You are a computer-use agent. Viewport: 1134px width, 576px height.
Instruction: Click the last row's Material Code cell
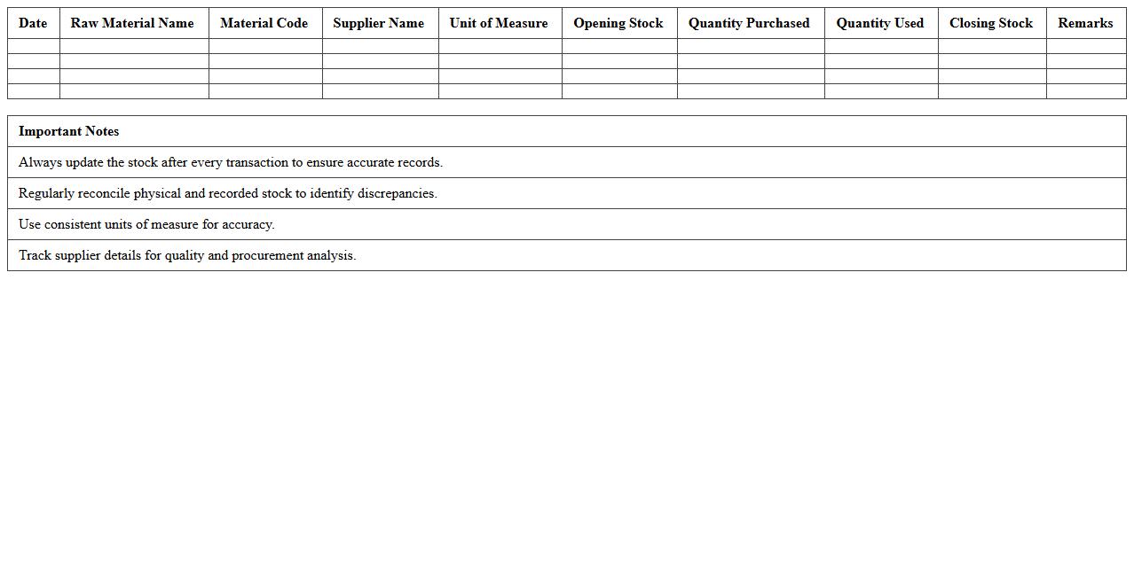pyautogui.click(x=264, y=90)
